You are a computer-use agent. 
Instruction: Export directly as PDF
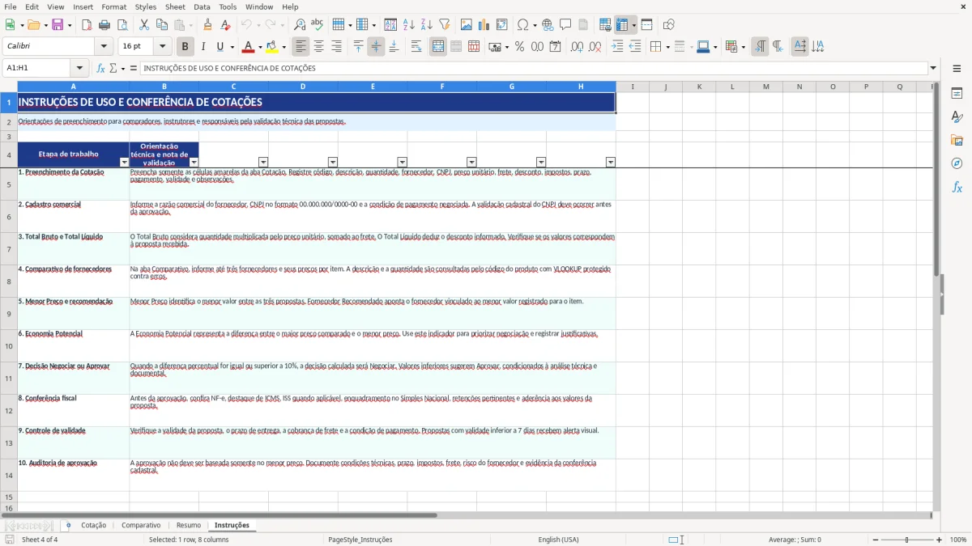[x=87, y=25]
